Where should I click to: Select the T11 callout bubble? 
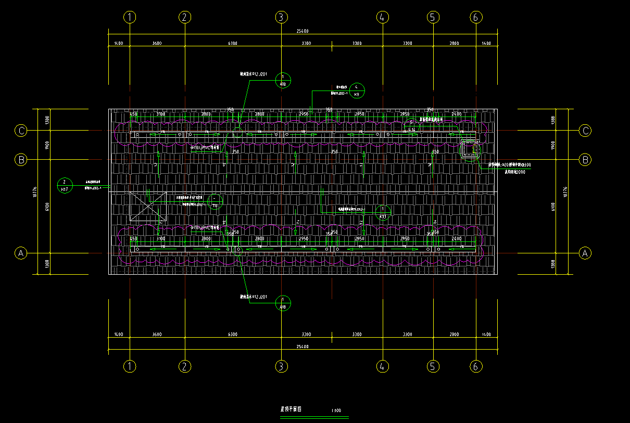click(215, 201)
